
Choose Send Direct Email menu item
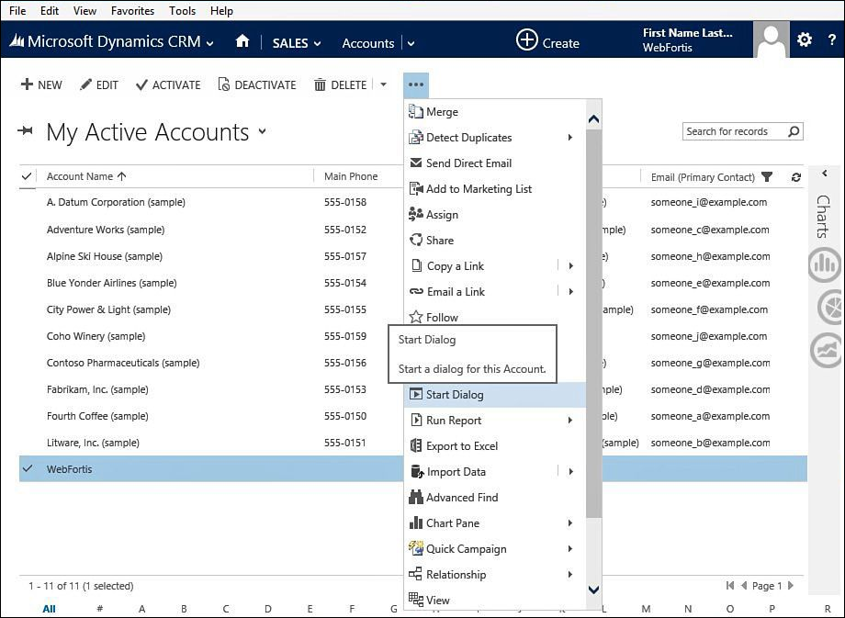(495, 163)
